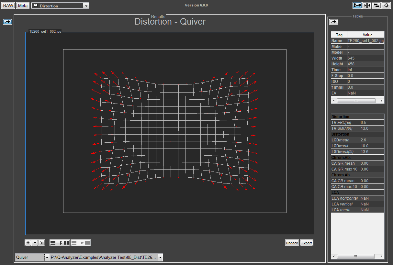Click the plus icon below the plot
Viewport: 393px width, 265px height.
[x=28, y=243]
